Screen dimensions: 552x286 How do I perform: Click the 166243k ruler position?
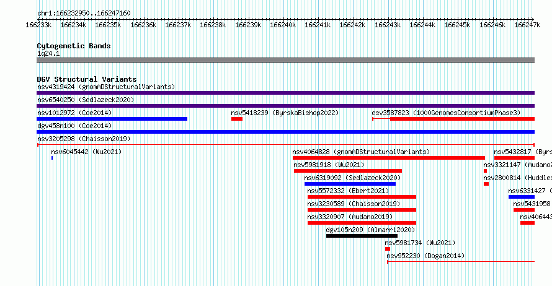click(x=388, y=25)
